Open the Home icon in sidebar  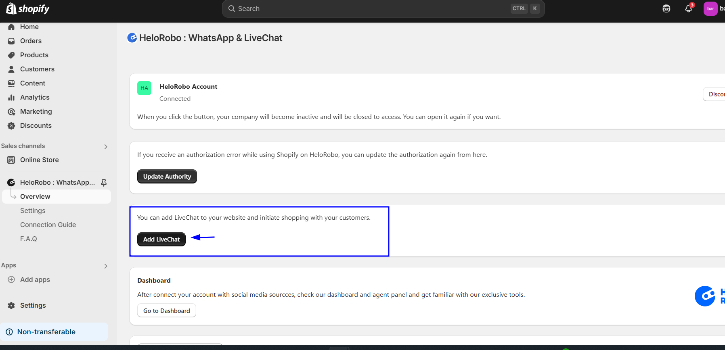point(11,27)
